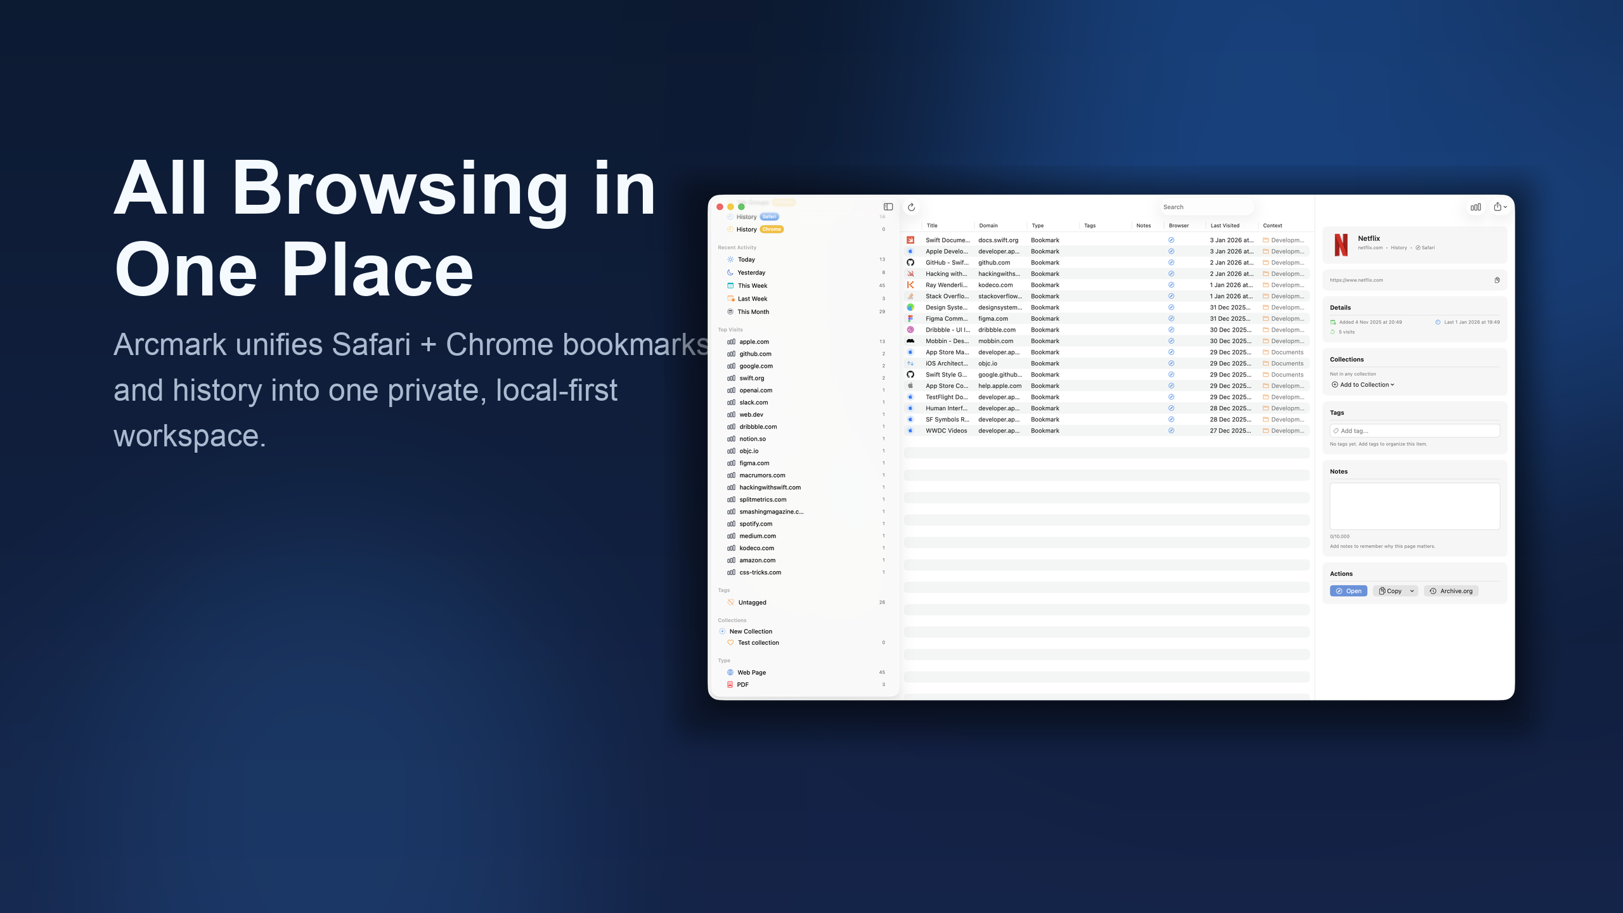
Task: Click the Figma Community favicon in the list
Action: (x=910, y=318)
